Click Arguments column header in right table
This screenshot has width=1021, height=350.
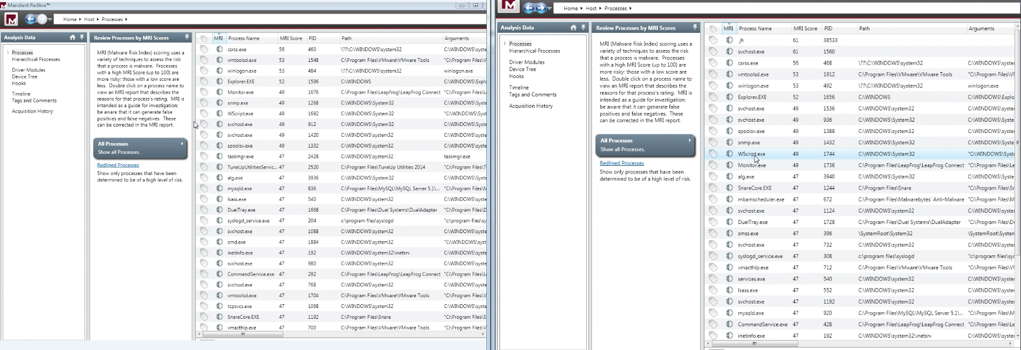991,29
